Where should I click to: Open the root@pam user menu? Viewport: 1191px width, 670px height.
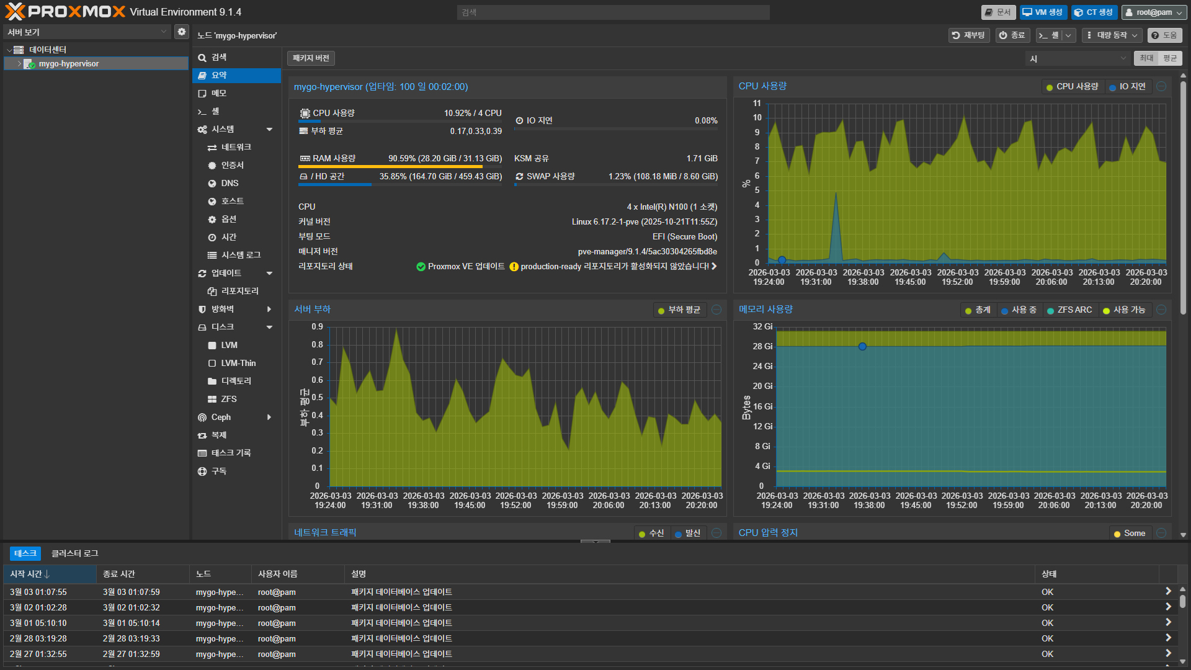[1153, 12]
